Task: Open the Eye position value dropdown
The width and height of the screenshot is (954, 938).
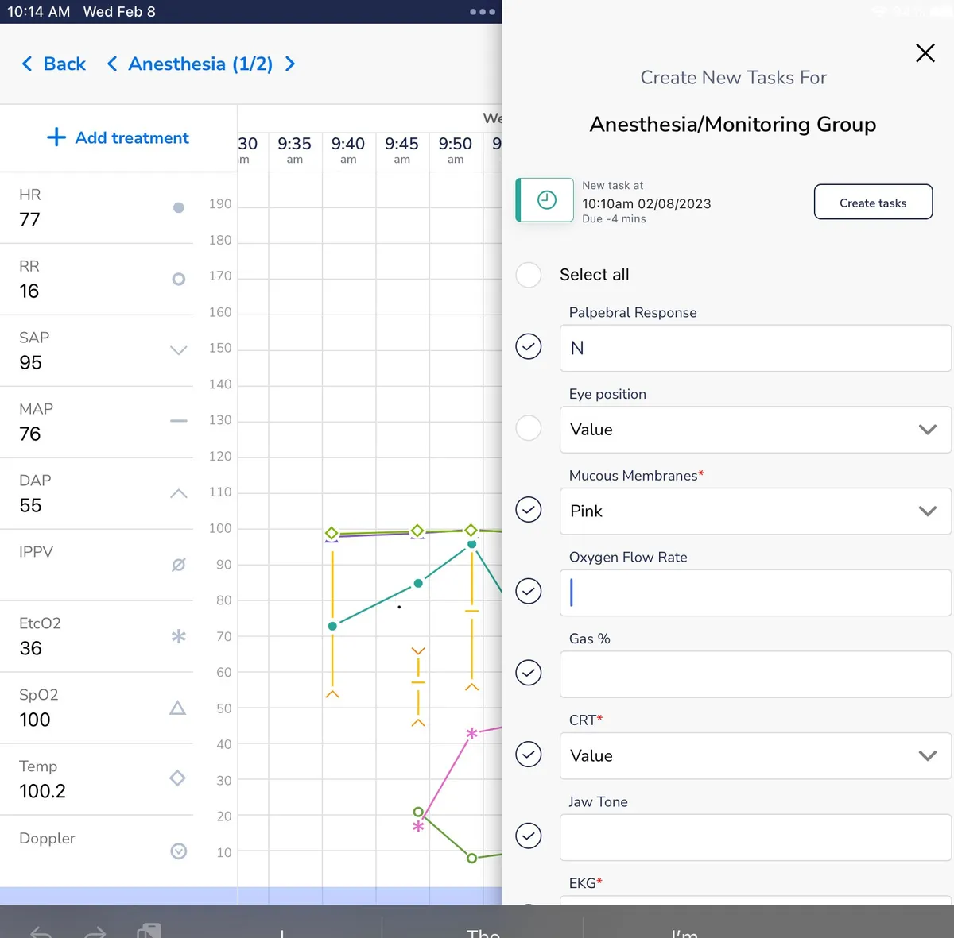Action: (x=755, y=430)
